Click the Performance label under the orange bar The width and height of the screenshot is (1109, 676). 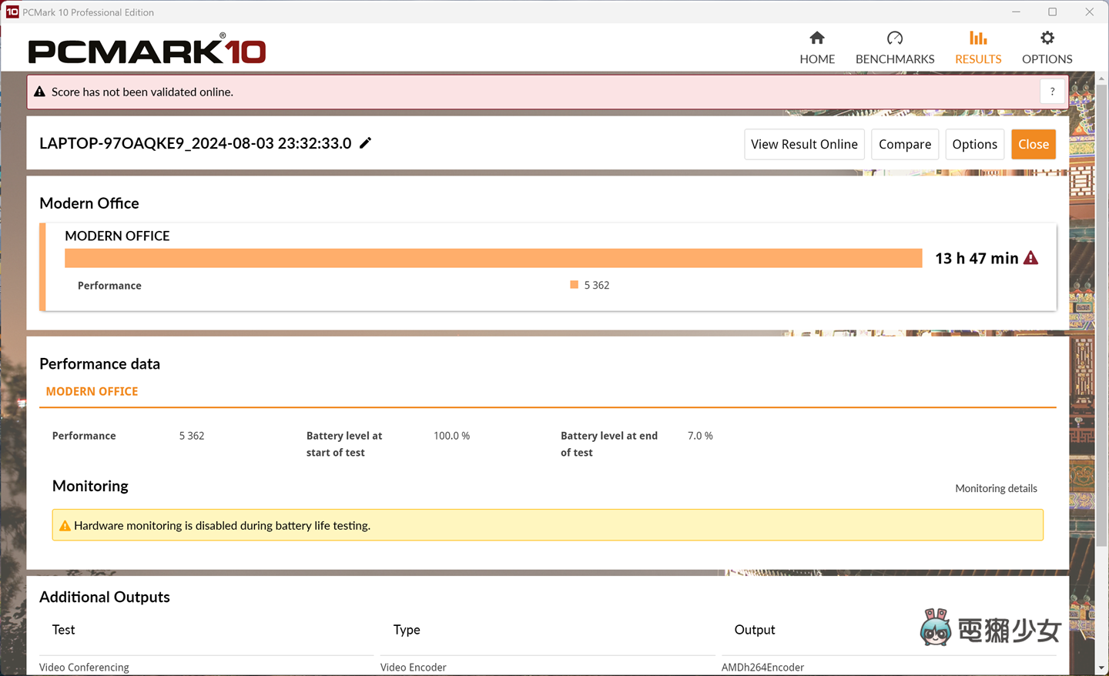pos(109,285)
